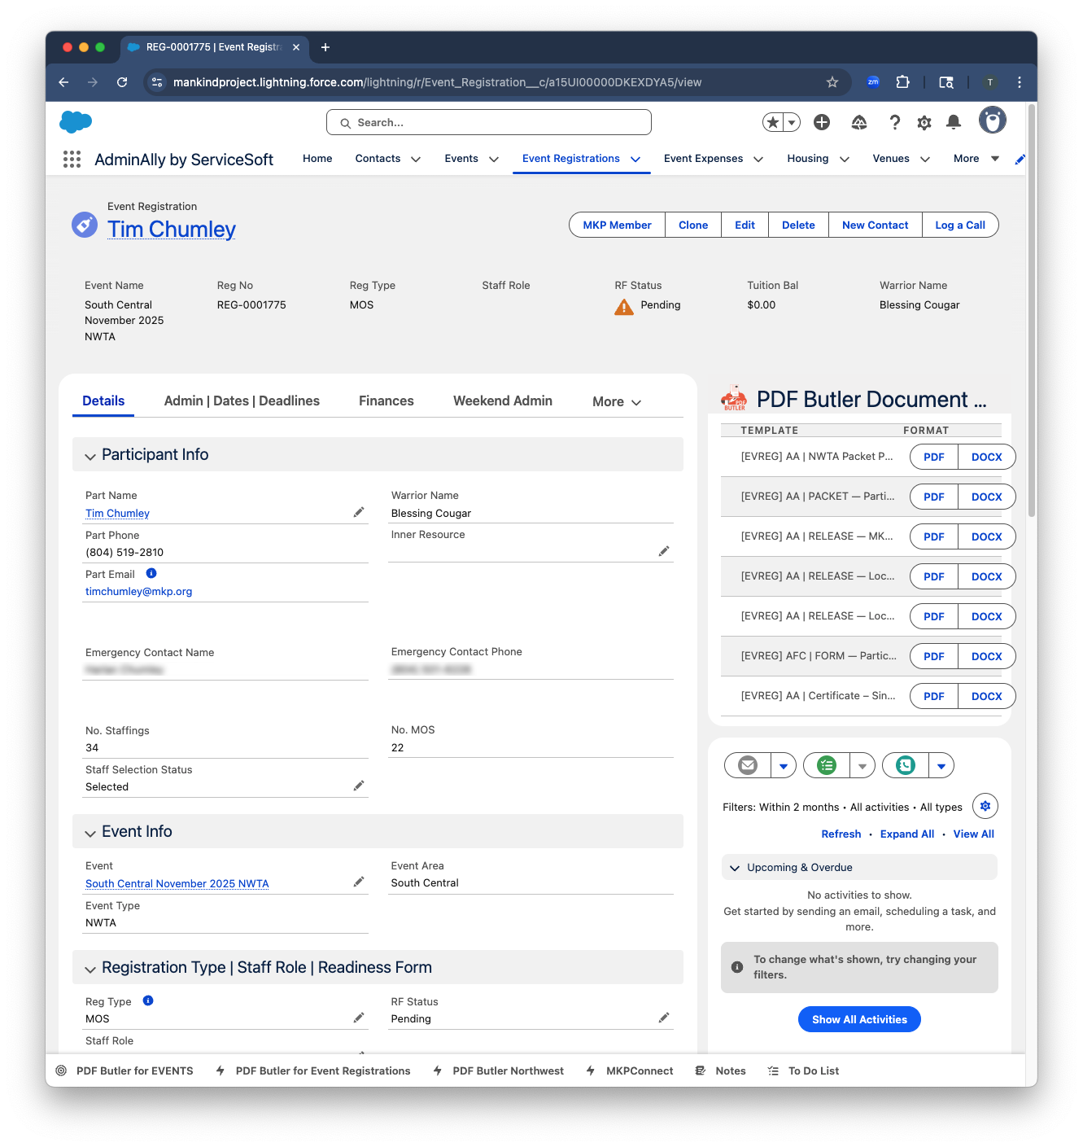Go to the Home nav tab
The width and height of the screenshot is (1083, 1147).
[x=317, y=159]
